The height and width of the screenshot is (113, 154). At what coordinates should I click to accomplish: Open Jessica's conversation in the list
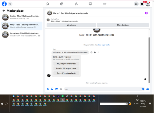click(x=22, y=17)
